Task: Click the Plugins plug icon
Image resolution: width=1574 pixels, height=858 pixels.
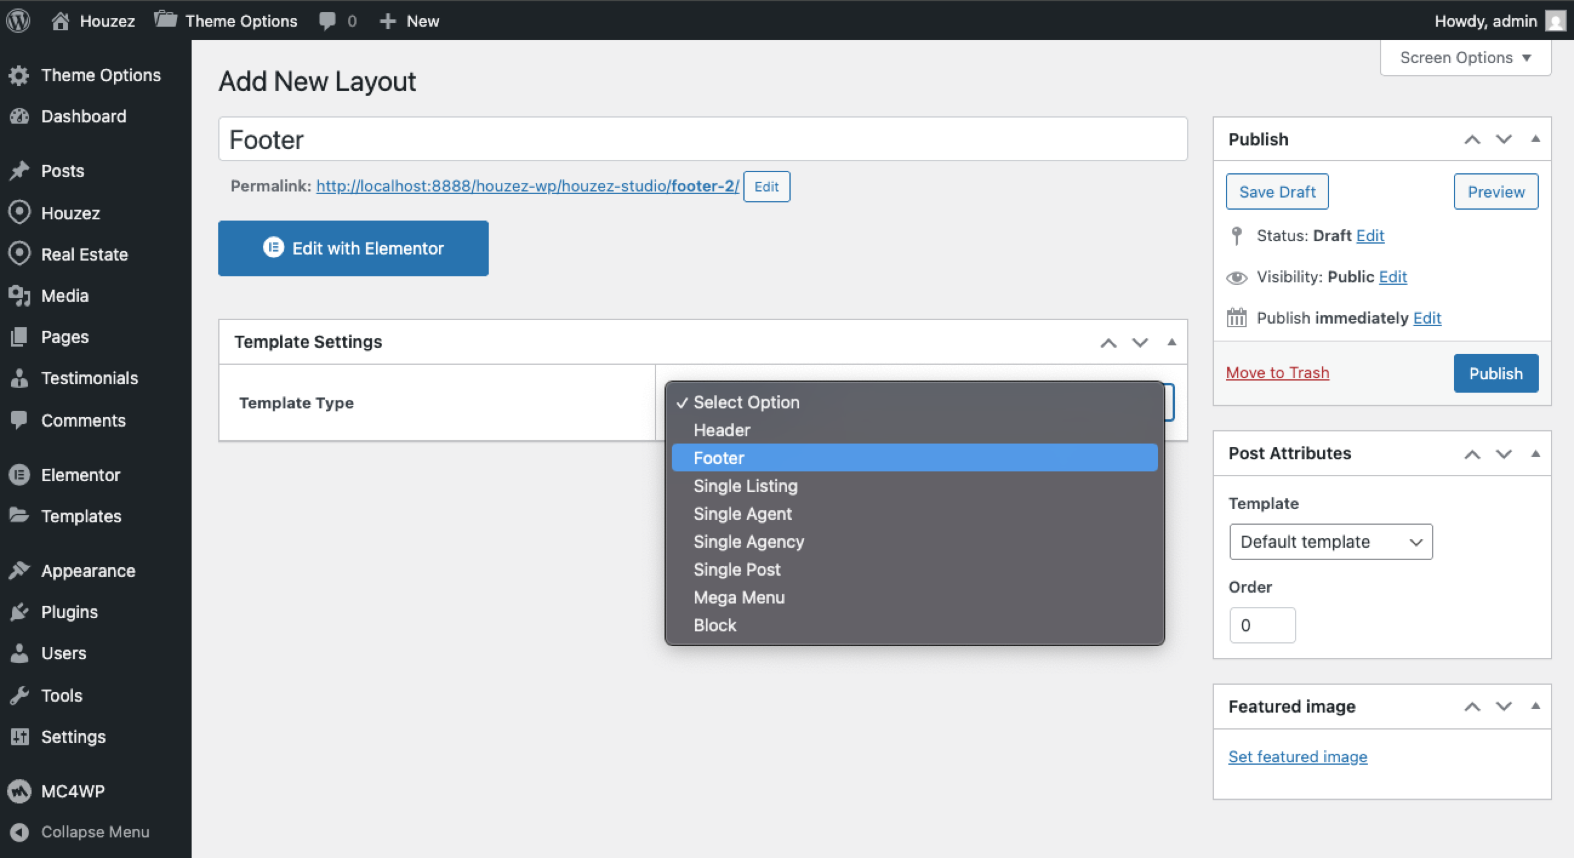Action: [19, 611]
